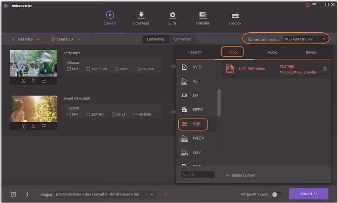The width and height of the screenshot is (338, 203).
Task: Open the schedule alarm clock icon
Action: point(14,194)
